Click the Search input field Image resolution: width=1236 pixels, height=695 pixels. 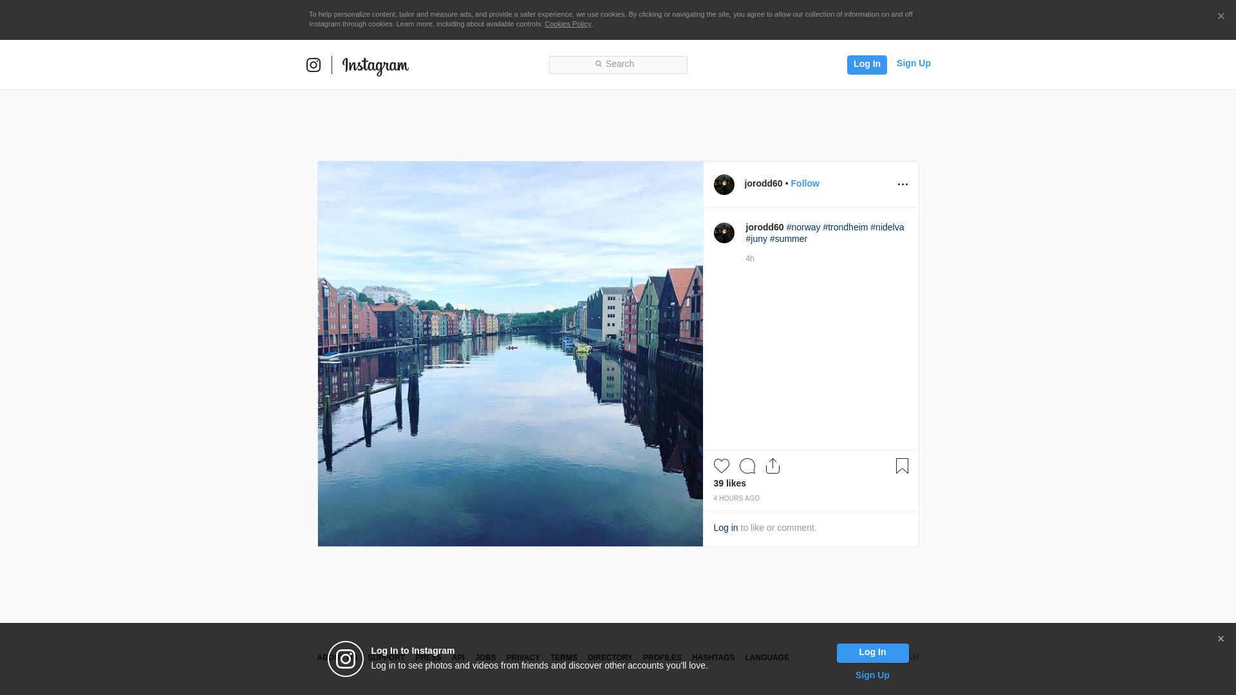pyautogui.click(x=618, y=64)
